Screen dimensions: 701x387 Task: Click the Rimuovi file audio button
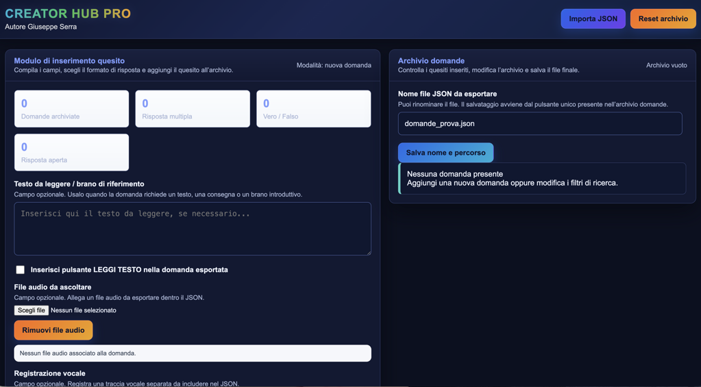tap(53, 330)
